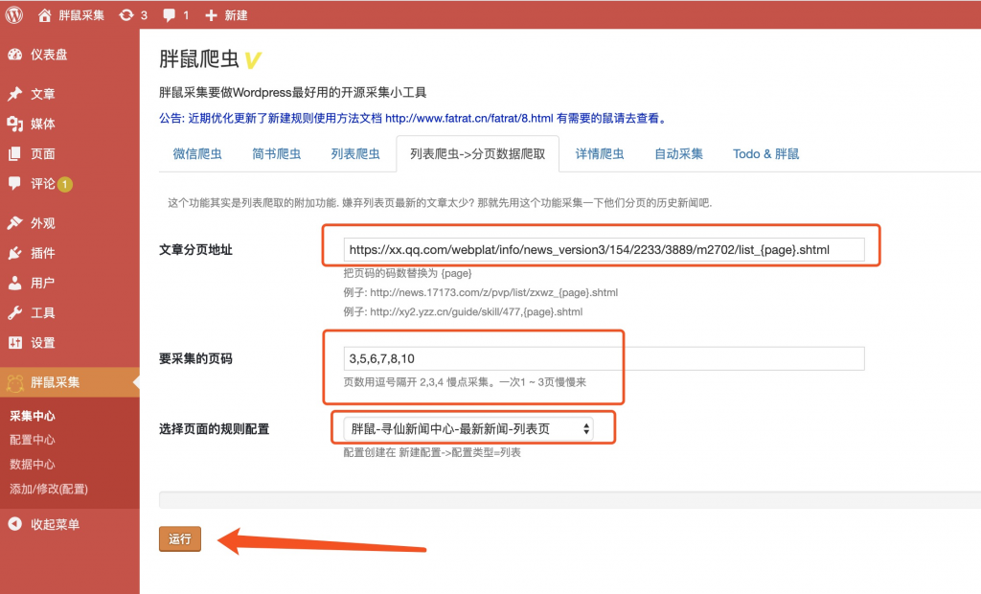This screenshot has width=981, height=594.
Task: Click the 仪表盘 dashboard gauge icon
Action: tap(15, 55)
